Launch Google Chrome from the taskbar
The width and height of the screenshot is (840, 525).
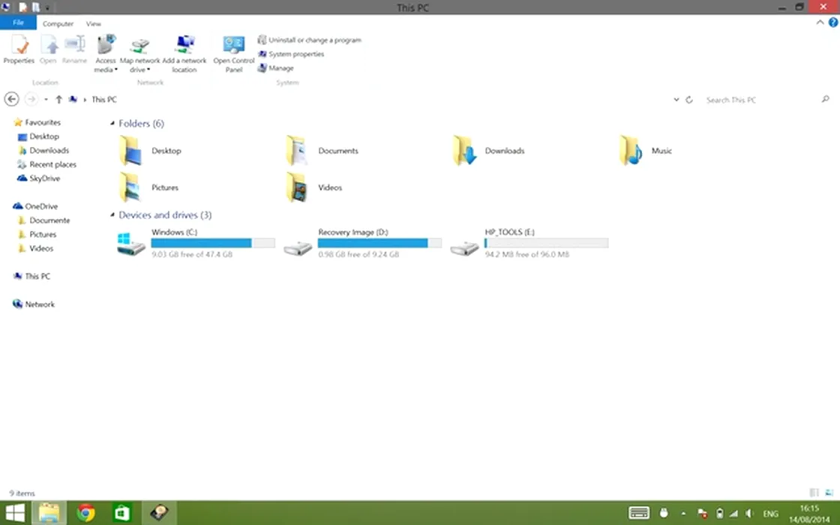point(86,513)
